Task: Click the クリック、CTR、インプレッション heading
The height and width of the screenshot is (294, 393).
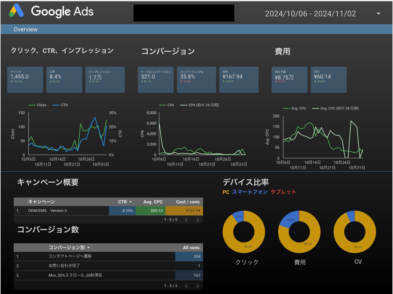Action: tap(62, 51)
